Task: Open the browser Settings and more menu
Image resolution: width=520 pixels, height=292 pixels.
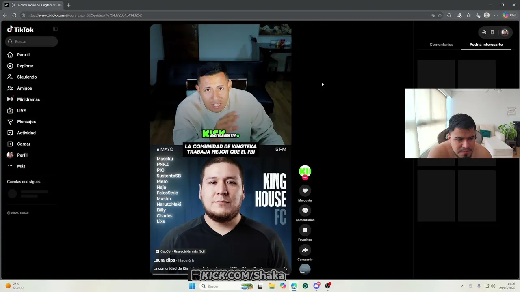Action: [x=496, y=15]
